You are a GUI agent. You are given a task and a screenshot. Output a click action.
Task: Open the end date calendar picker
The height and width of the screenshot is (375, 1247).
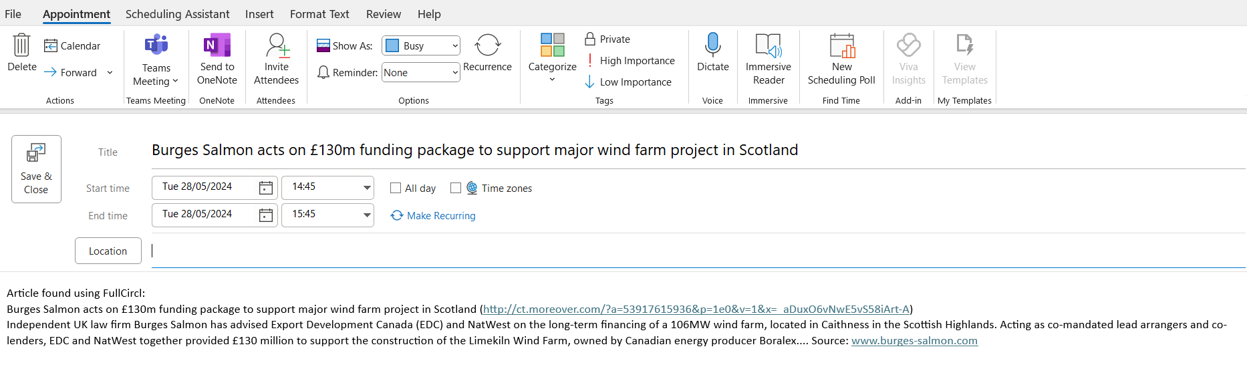pos(266,215)
